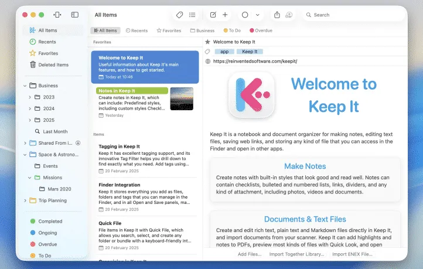Screen dimensions: 423x269
Task: Click the Documents & Text Files heading
Action: click(x=305, y=219)
